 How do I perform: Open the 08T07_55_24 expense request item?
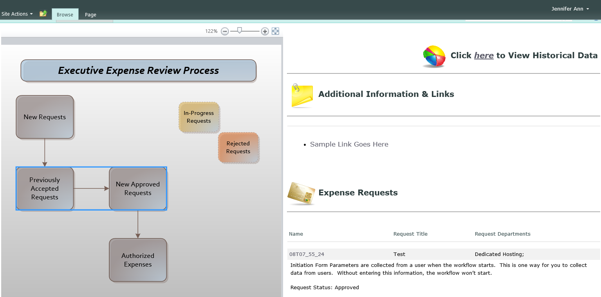click(x=307, y=254)
